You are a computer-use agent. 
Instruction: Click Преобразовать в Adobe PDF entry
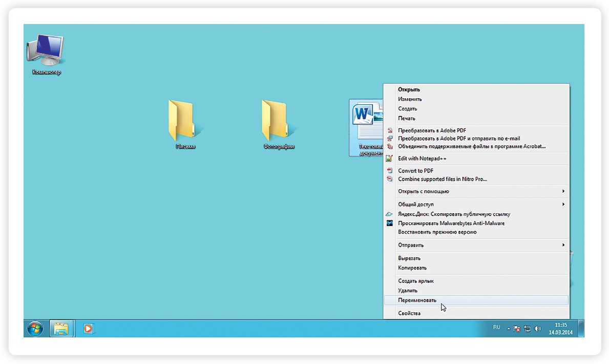(x=432, y=130)
